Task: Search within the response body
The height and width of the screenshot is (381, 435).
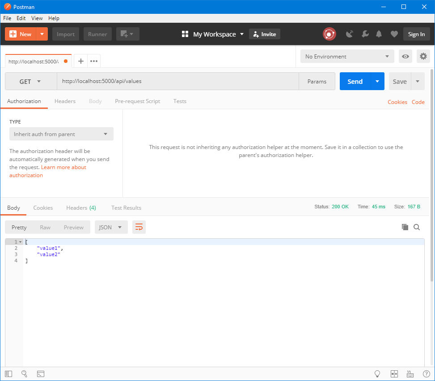Action: [416, 227]
